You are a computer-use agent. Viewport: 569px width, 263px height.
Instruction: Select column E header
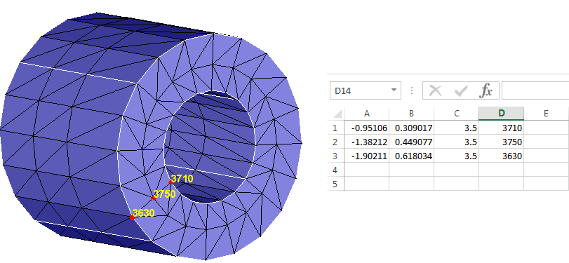[x=546, y=114]
